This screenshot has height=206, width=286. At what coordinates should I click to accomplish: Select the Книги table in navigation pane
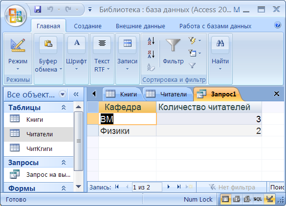39,119
